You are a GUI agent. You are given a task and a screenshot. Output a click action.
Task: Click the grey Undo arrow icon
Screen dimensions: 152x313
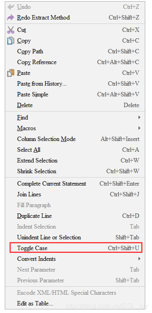(x=11, y=7)
